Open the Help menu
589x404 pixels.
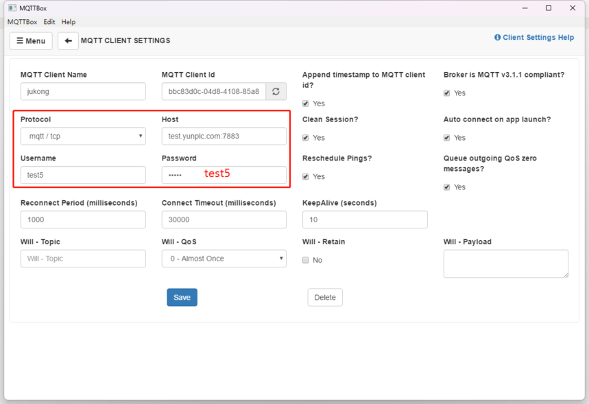click(69, 22)
